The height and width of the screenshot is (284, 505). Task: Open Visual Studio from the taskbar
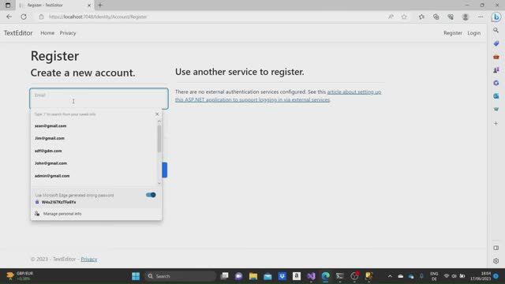coord(311,276)
